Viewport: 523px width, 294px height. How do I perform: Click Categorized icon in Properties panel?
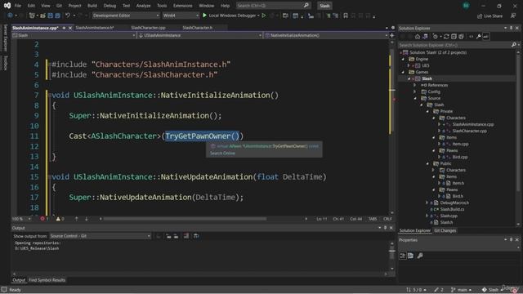pos(403,256)
